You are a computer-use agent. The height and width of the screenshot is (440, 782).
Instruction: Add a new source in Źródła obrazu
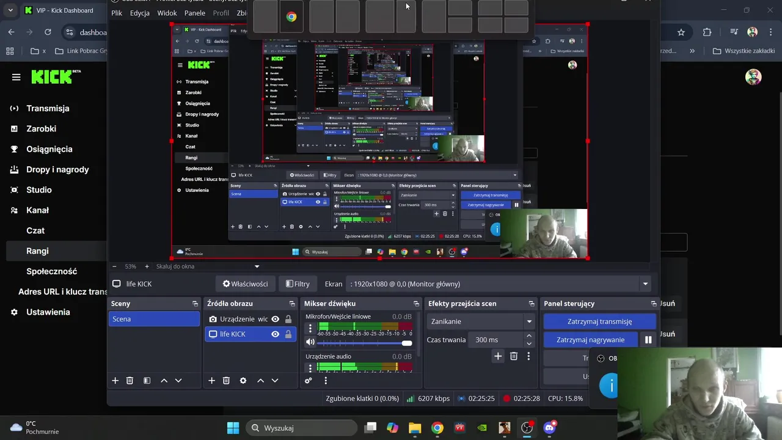click(211, 380)
